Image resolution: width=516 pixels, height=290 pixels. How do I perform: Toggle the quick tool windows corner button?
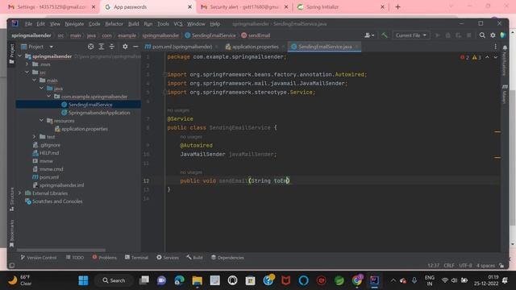click(12, 265)
